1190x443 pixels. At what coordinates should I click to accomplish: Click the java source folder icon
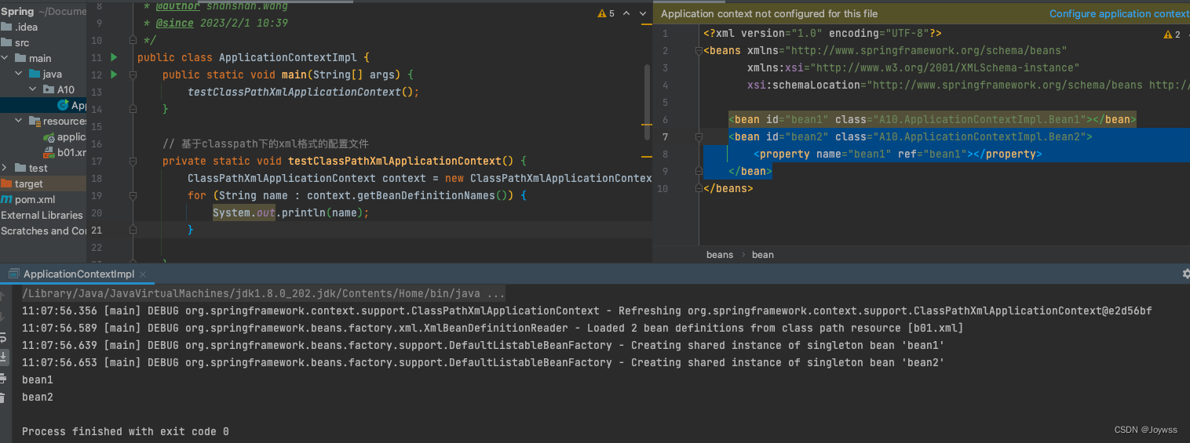click(x=35, y=74)
